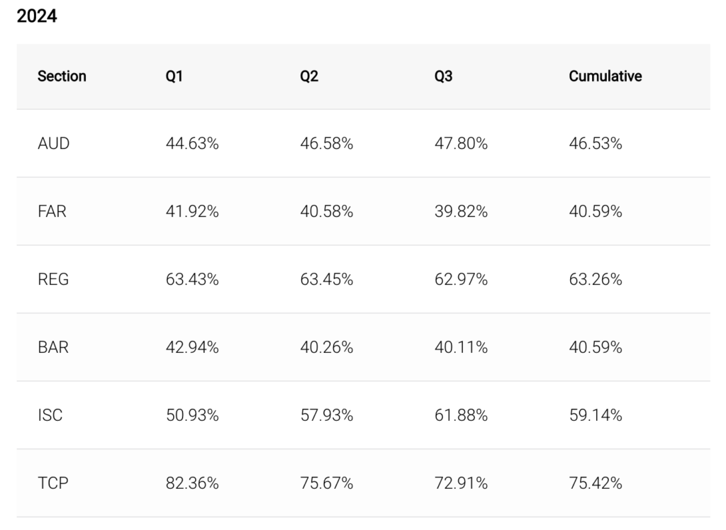This screenshot has width=726, height=530.
Task: Click the AUD Q1 value 44.63%
Action: click(192, 144)
